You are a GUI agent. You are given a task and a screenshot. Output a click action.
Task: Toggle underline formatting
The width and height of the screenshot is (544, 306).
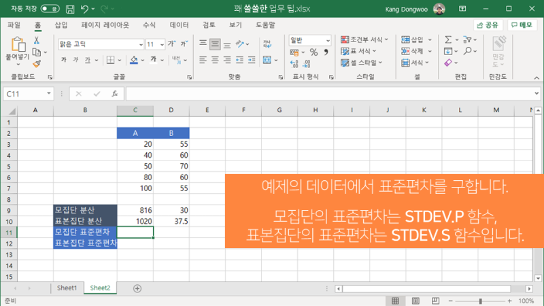88,60
